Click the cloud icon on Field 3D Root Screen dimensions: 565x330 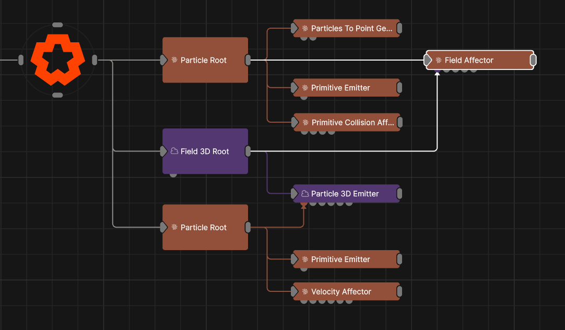click(174, 151)
